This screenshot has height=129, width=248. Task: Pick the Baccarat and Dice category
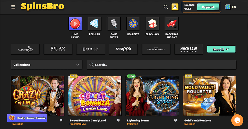coord(172,24)
